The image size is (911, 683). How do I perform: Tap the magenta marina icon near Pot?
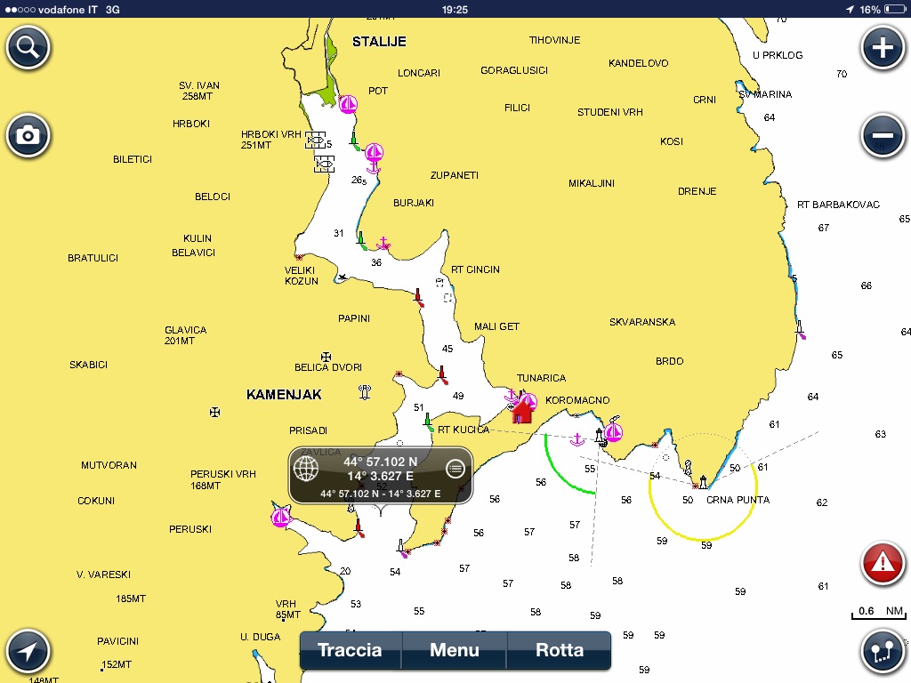(348, 104)
